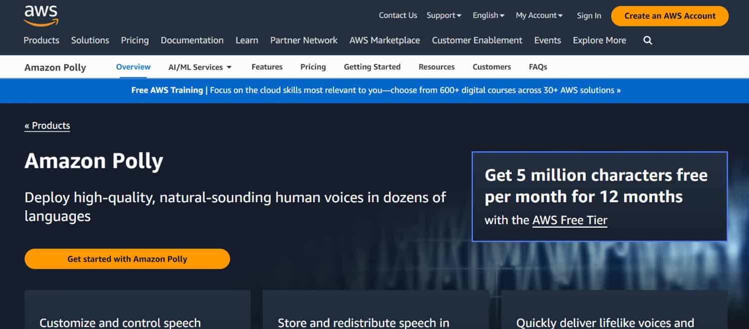
Task: Select the Overview tab
Action: coord(133,67)
